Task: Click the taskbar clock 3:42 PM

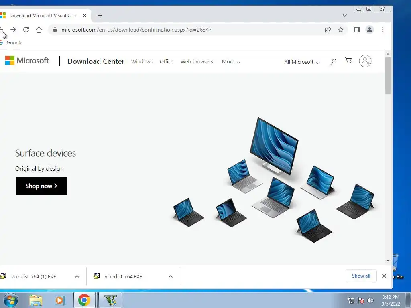Action: pos(391,300)
